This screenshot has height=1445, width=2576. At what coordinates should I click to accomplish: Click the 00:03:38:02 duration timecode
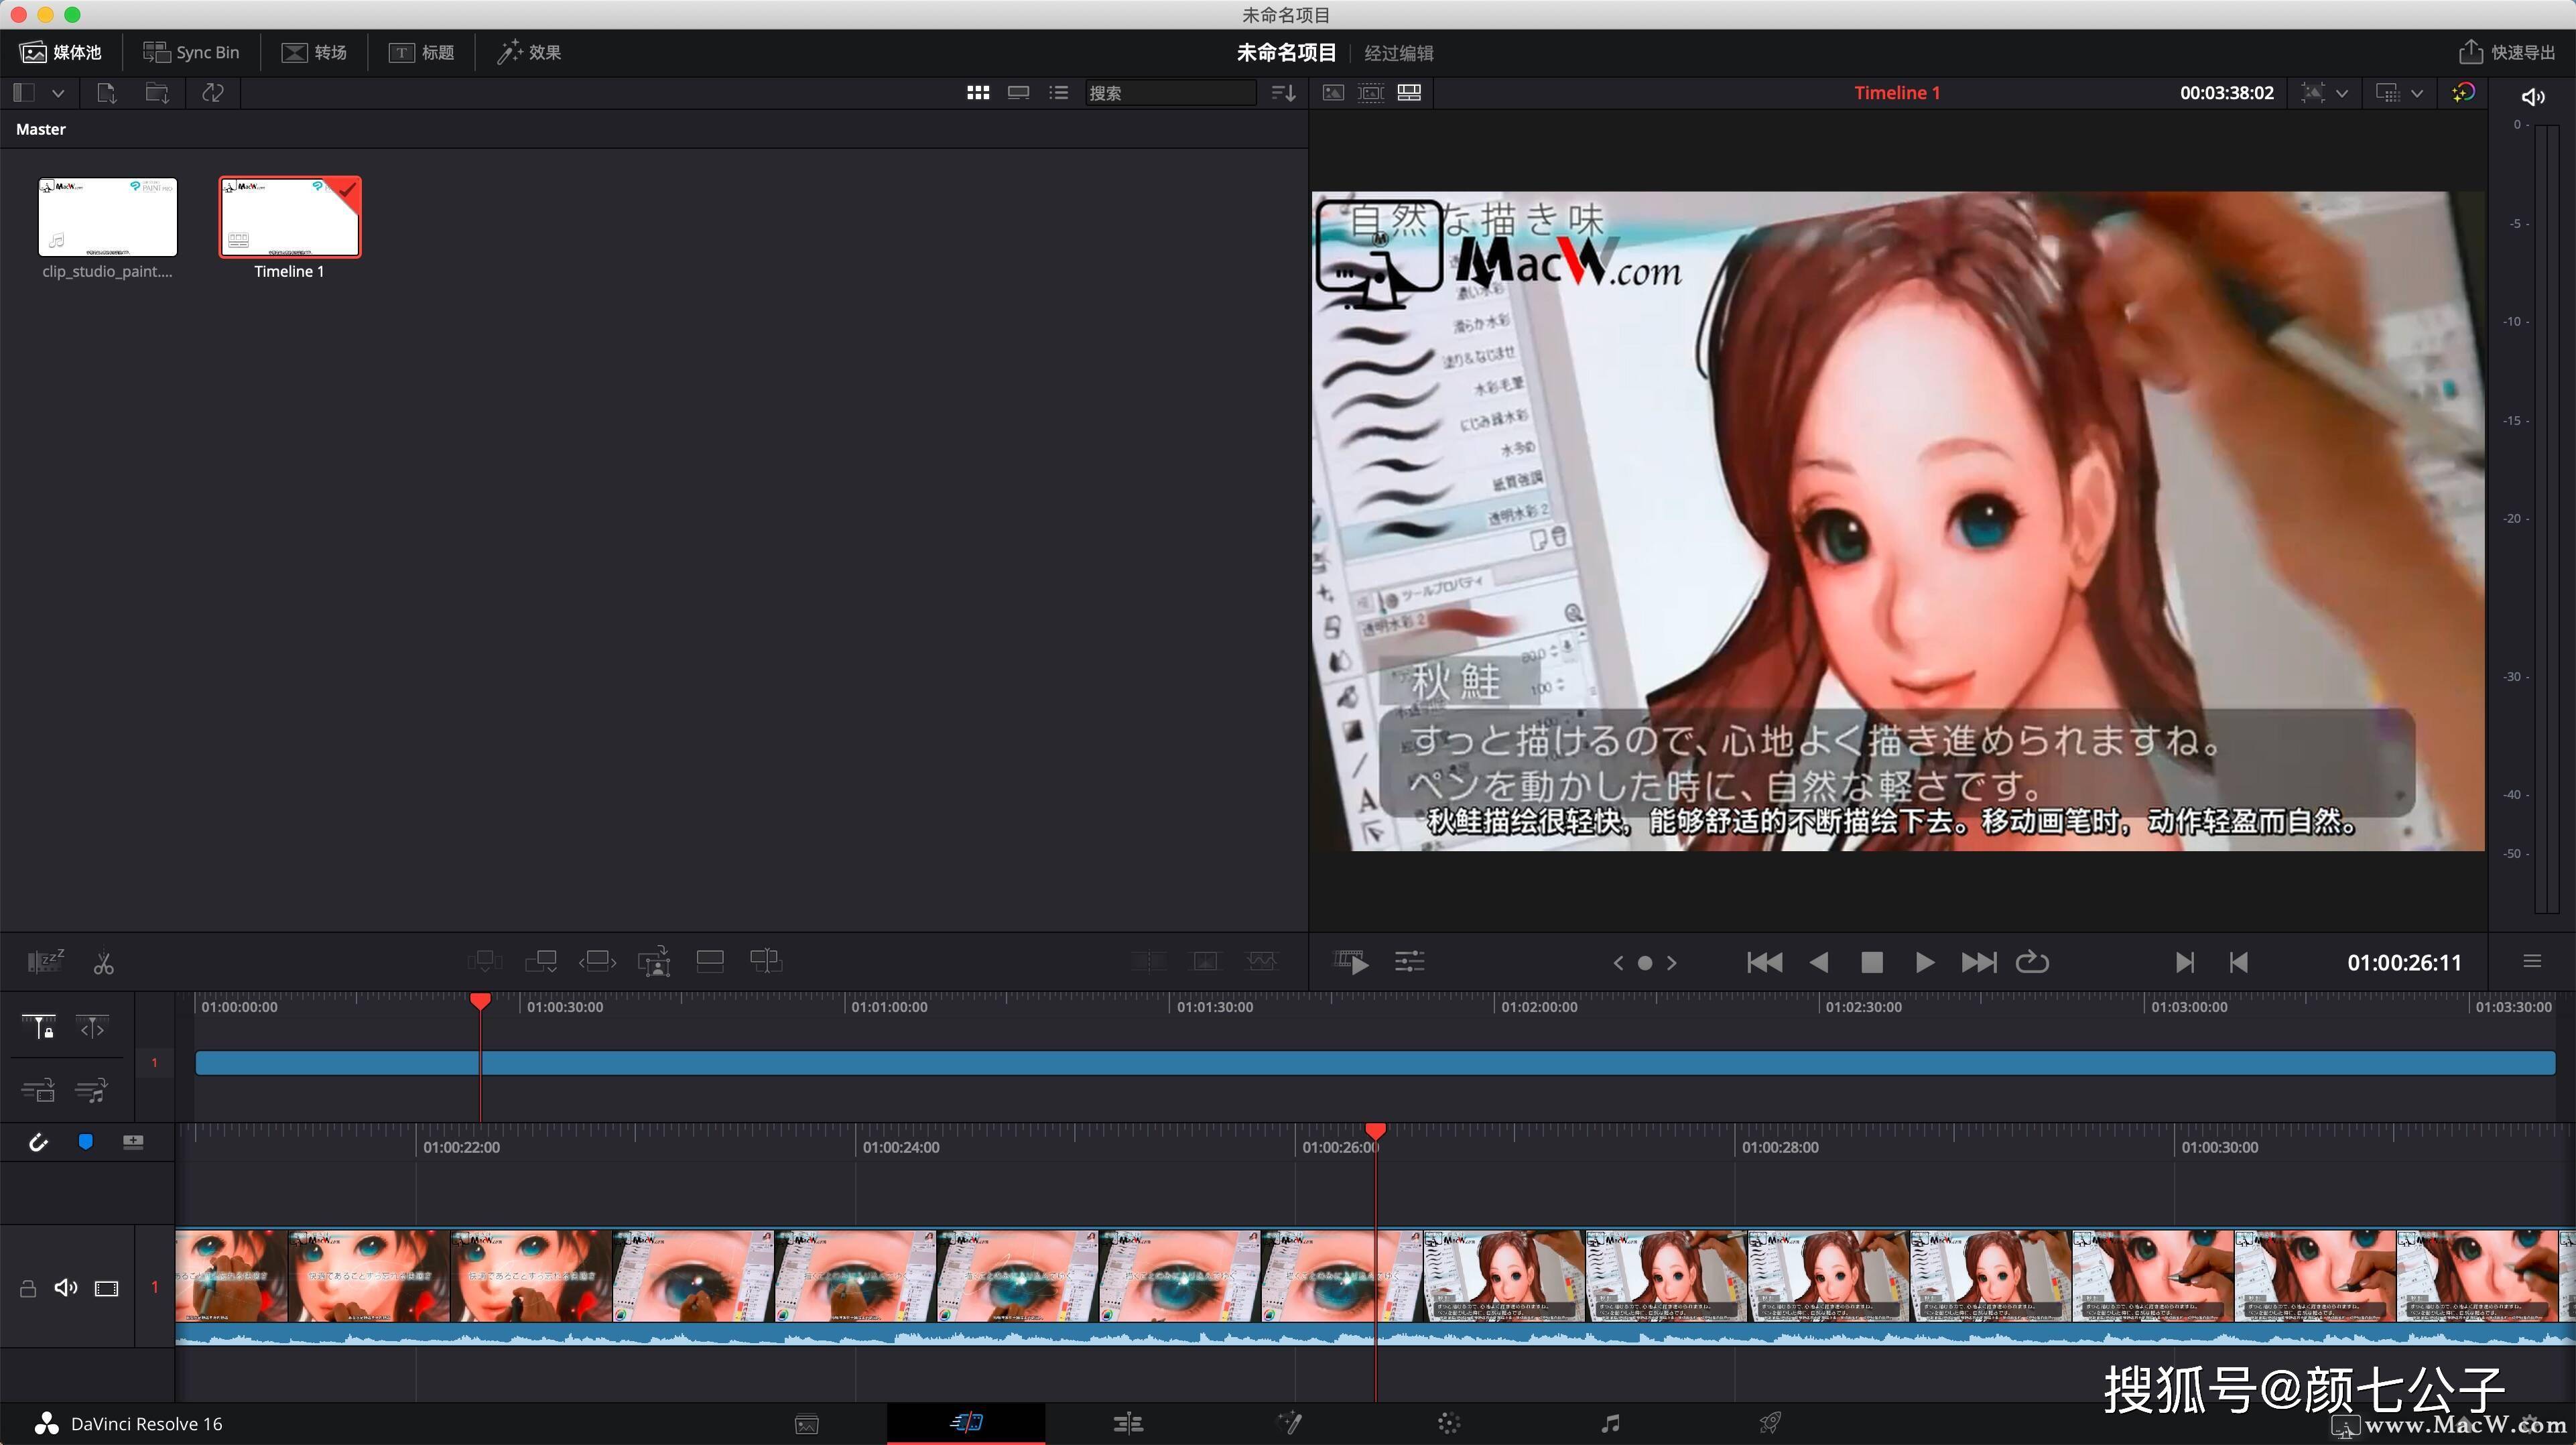point(2226,93)
